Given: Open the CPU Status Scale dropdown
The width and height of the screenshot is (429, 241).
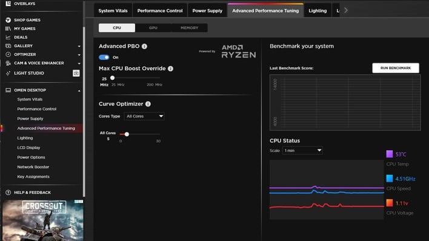Looking at the screenshot, I should point(302,150).
